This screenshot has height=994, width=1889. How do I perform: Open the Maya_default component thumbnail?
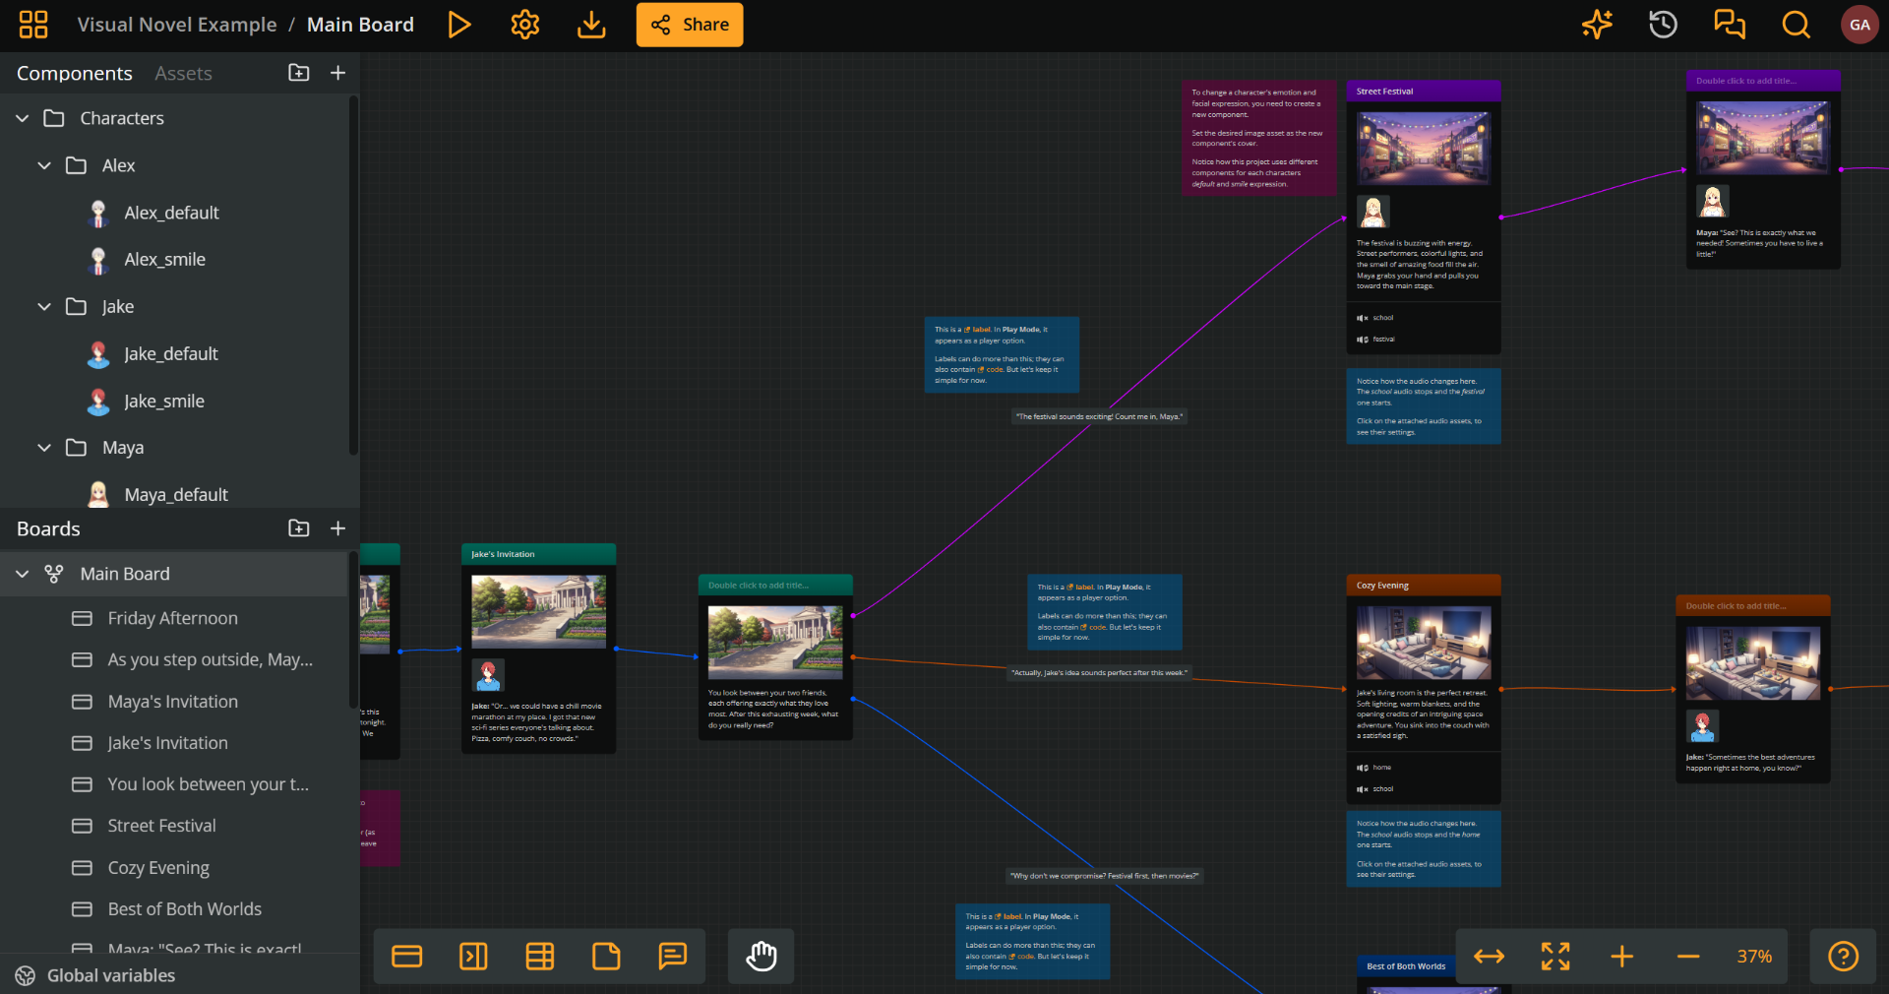pyautogui.click(x=98, y=494)
